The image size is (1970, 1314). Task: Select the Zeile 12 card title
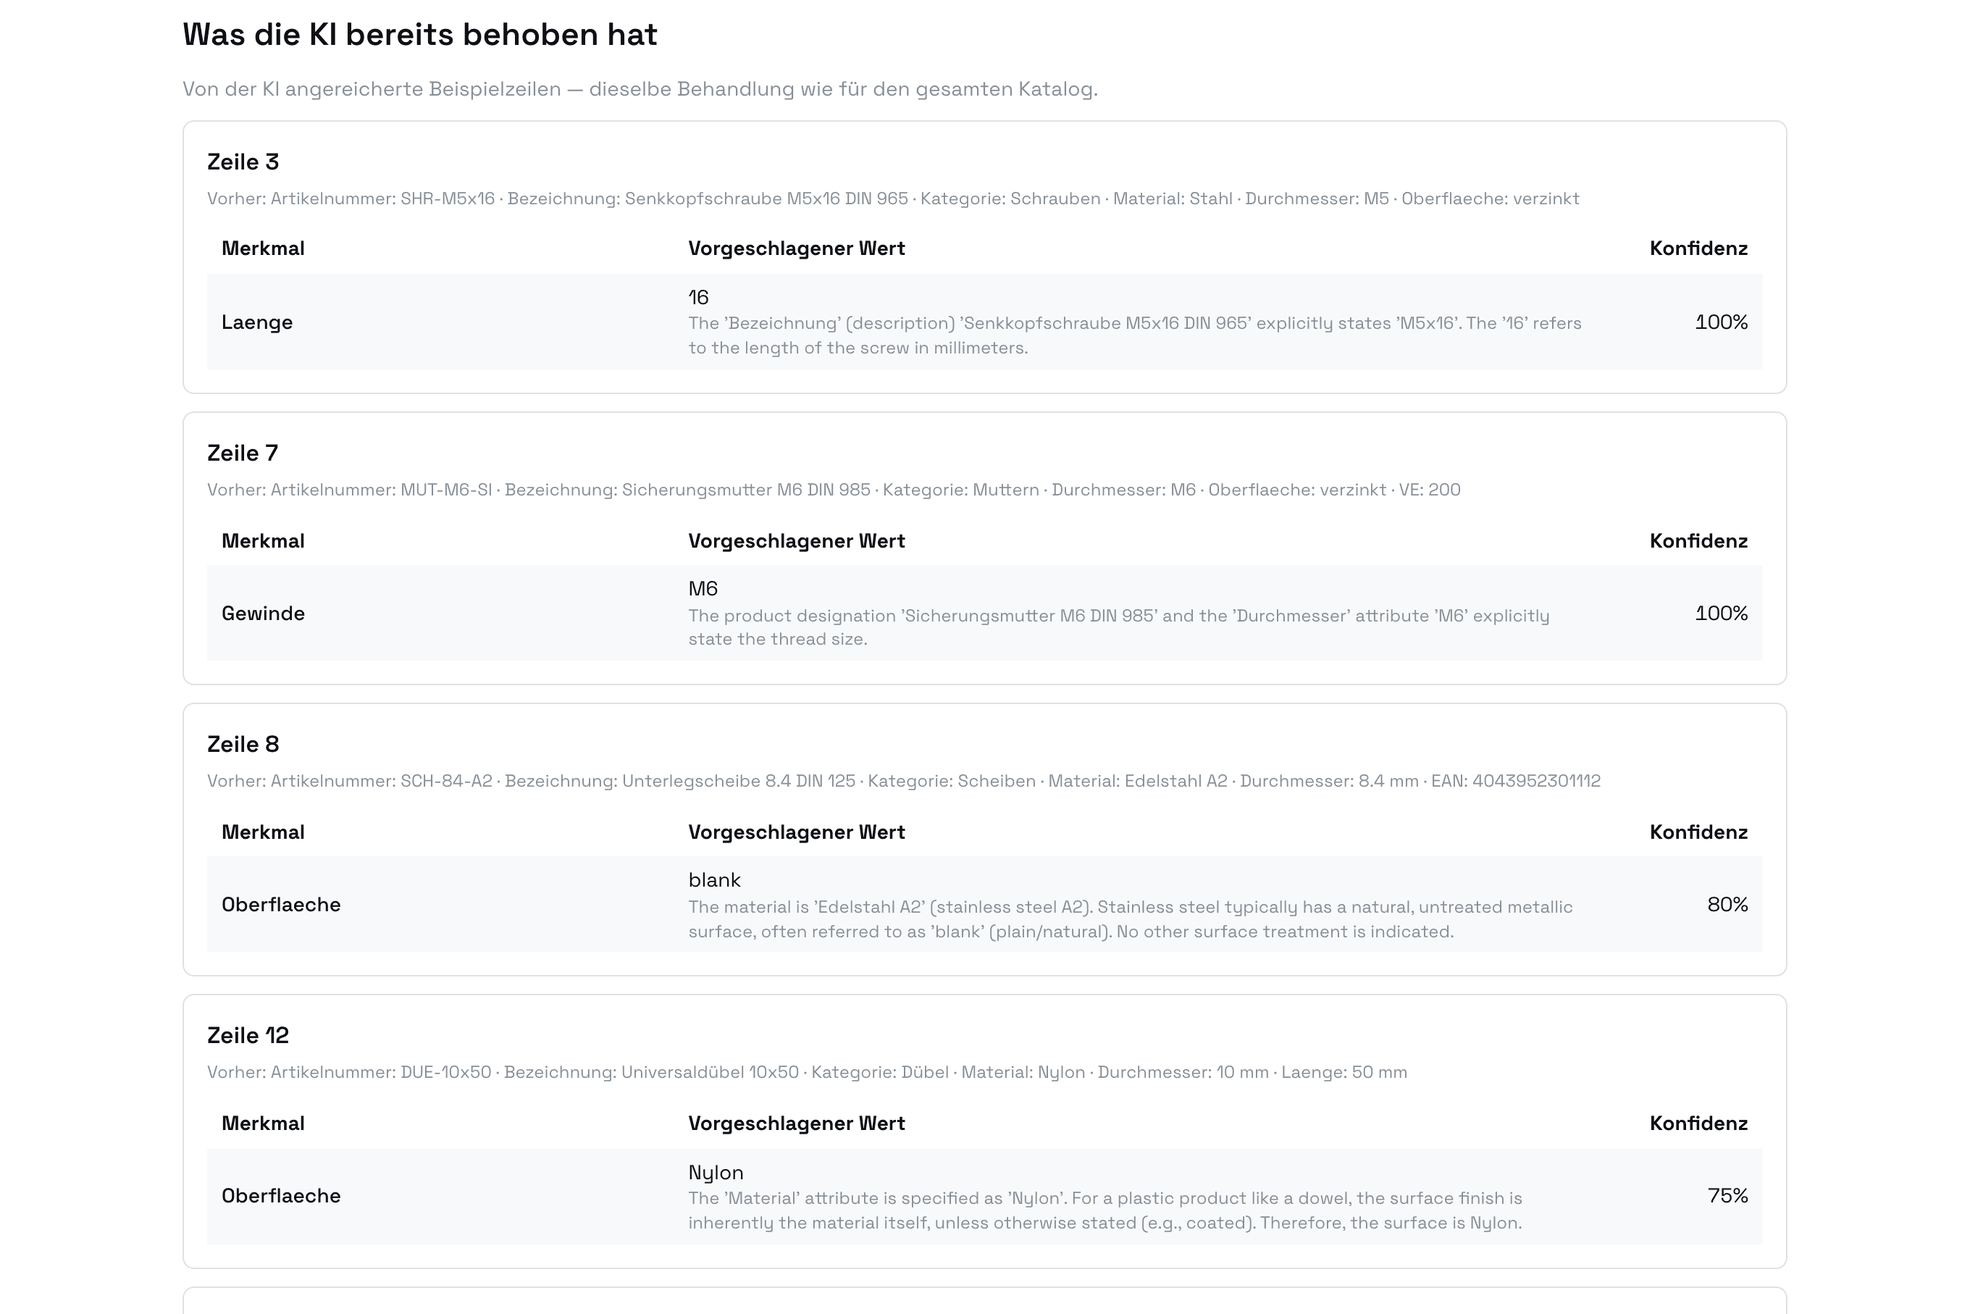coord(248,1036)
